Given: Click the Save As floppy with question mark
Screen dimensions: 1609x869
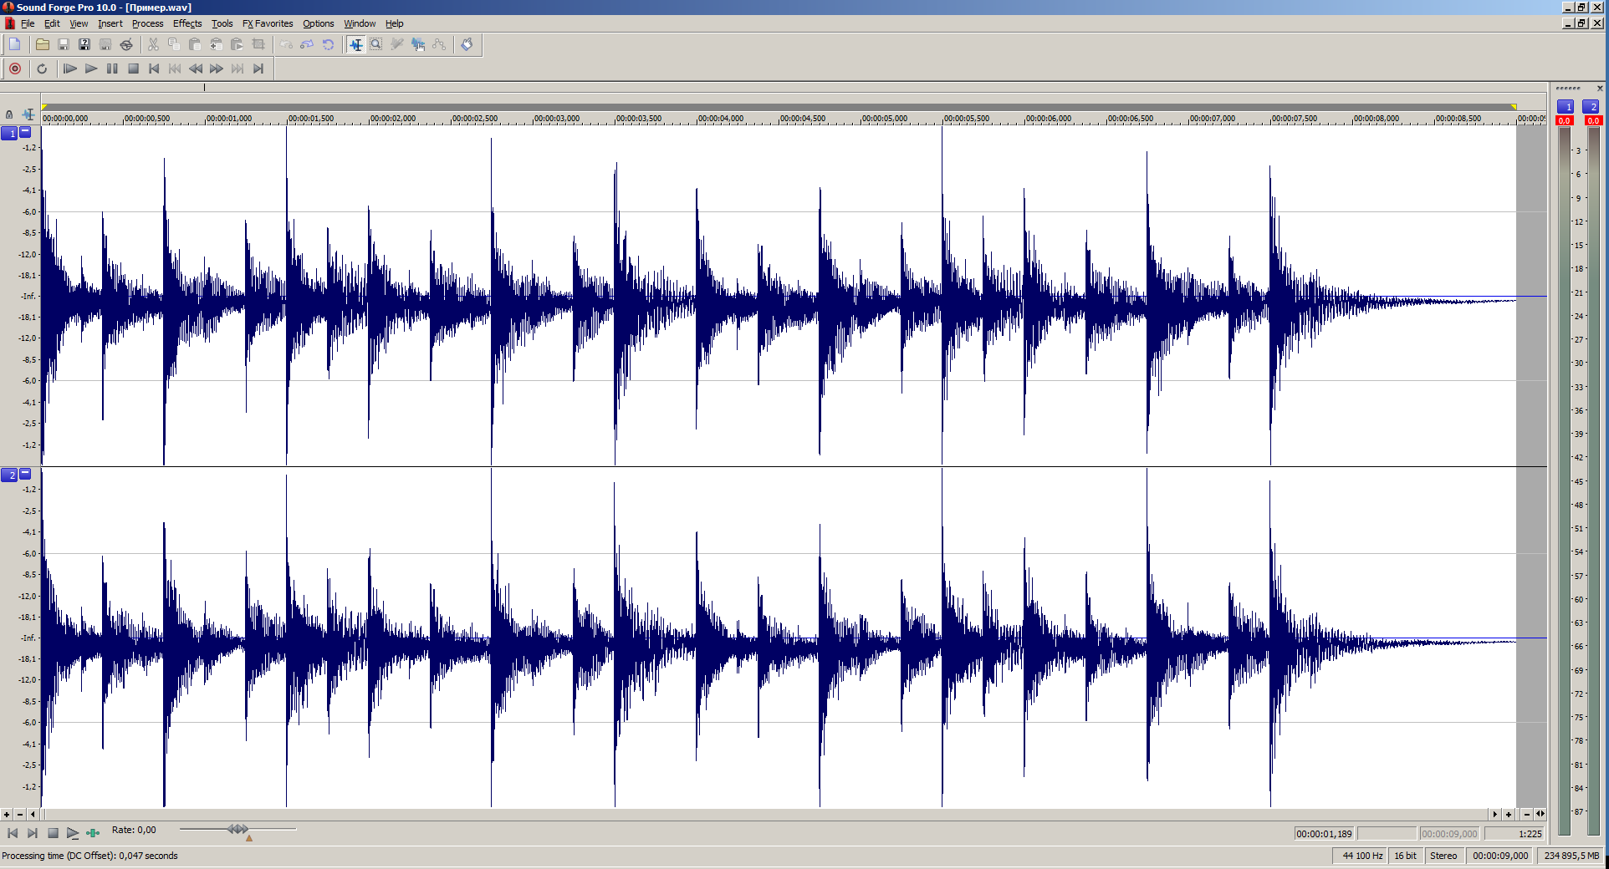Looking at the screenshot, I should point(84,44).
